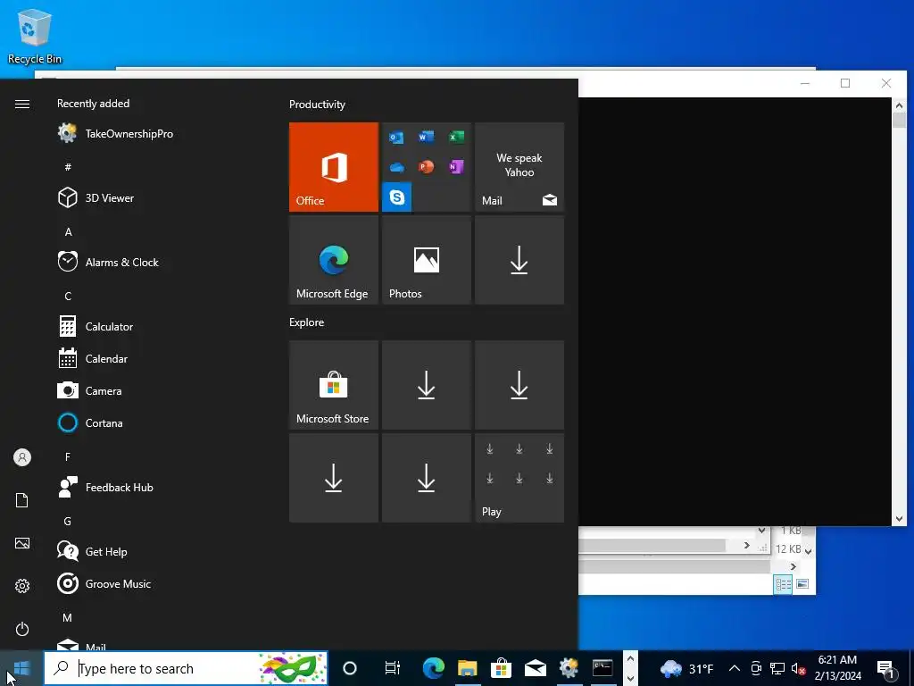Click the letter G section header
Image resolution: width=914 pixels, height=686 pixels.
click(x=68, y=522)
